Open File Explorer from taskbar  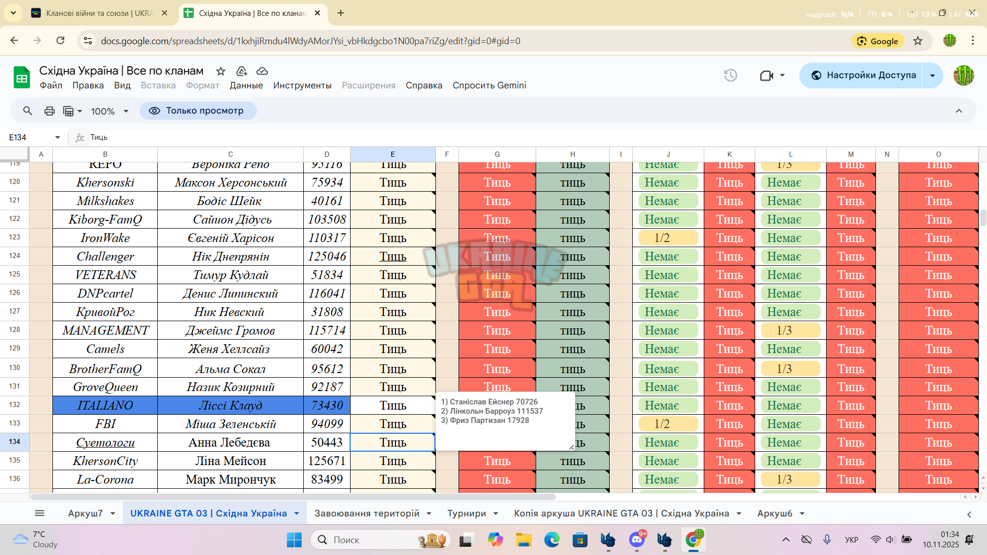coord(523,540)
